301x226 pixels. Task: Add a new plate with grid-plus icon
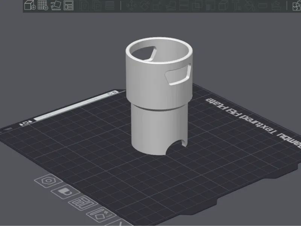point(43,5)
